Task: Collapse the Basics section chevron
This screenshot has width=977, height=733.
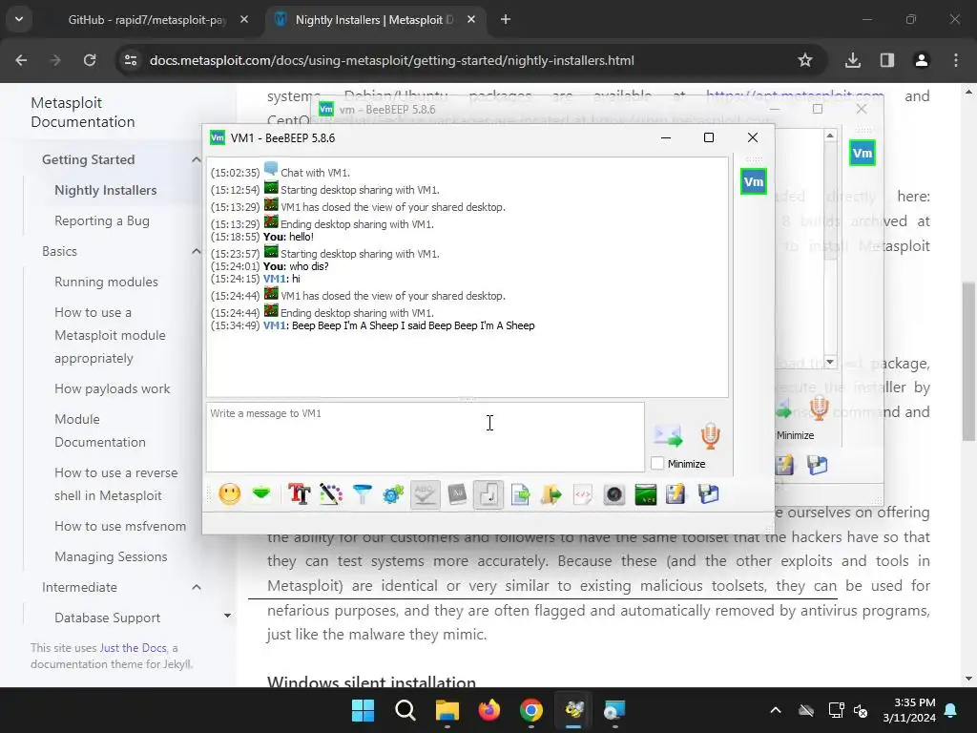Action: tap(197, 251)
